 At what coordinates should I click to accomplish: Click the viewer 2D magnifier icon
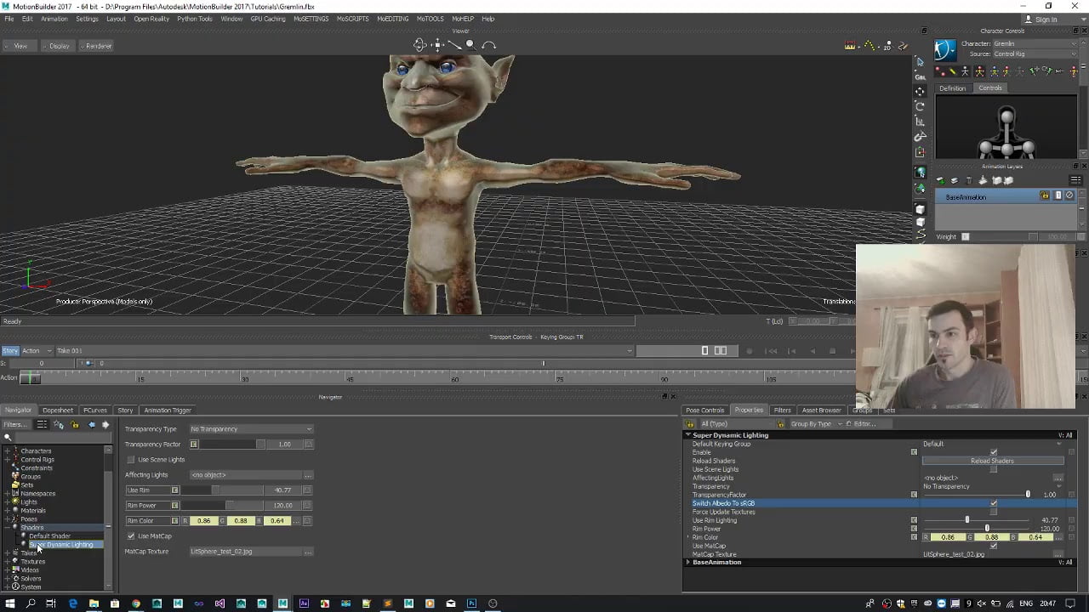point(887,46)
